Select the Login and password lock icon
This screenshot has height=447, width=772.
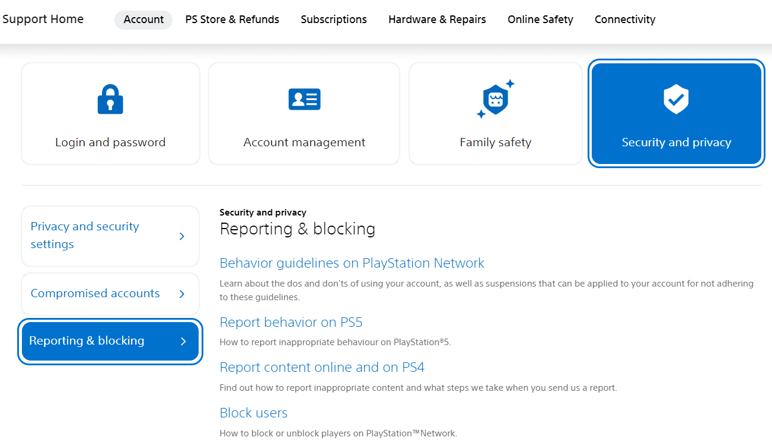click(x=110, y=99)
